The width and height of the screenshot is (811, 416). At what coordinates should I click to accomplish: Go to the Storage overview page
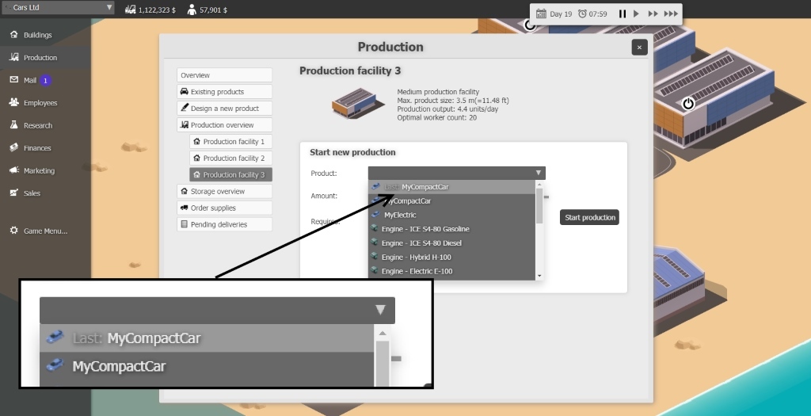point(217,192)
